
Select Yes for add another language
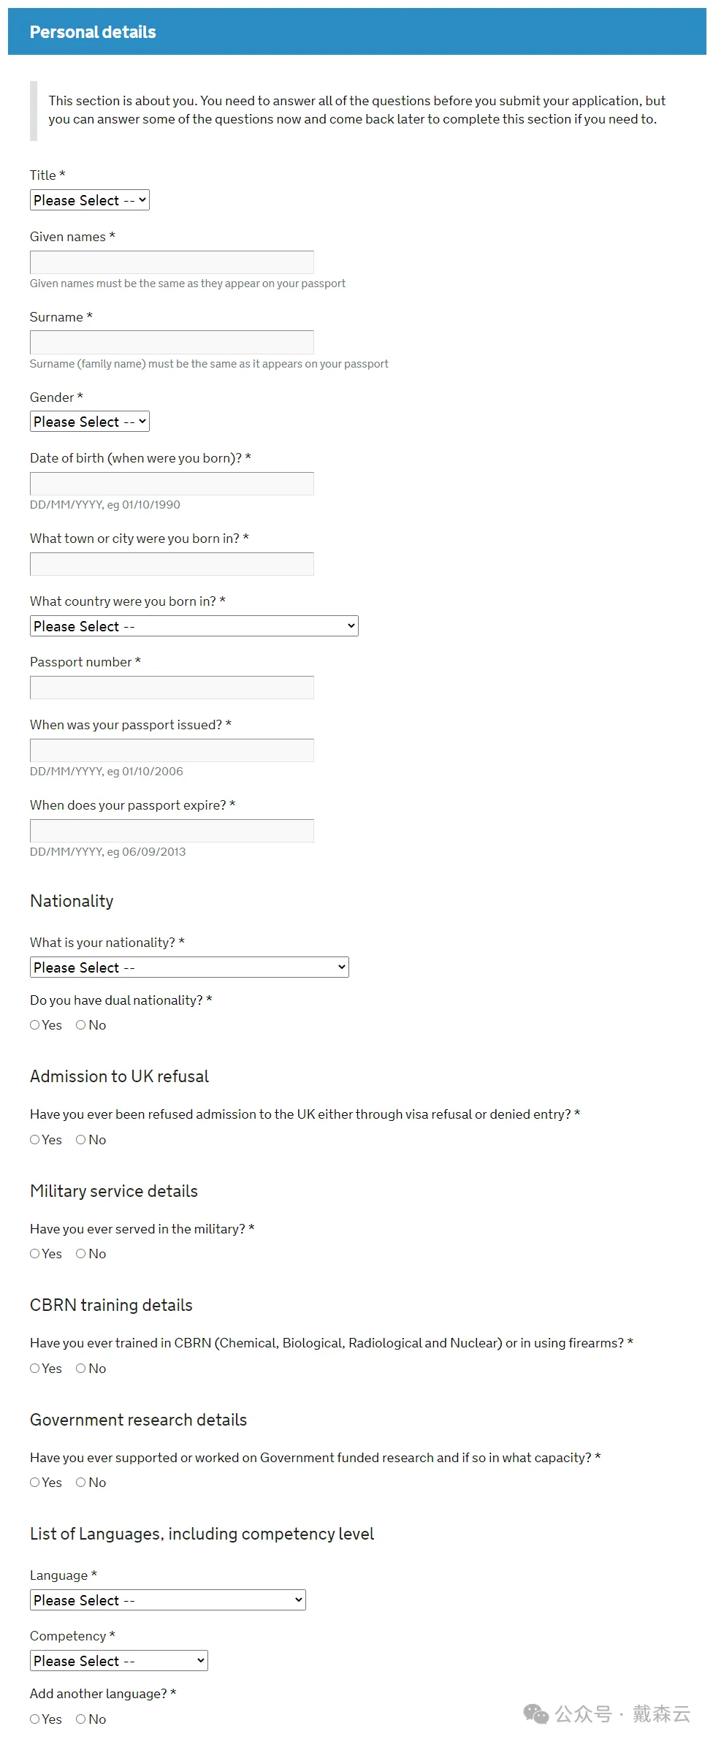pyautogui.click(x=35, y=1719)
